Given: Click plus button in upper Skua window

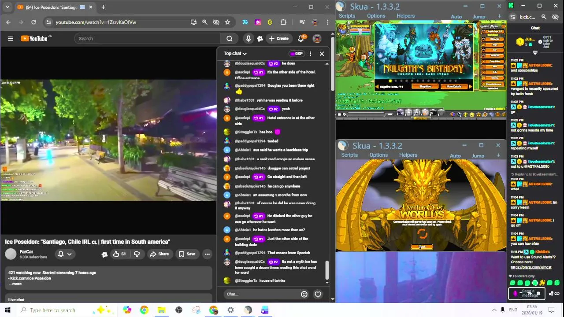Looking at the screenshot, I should click(x=499, y=16).
